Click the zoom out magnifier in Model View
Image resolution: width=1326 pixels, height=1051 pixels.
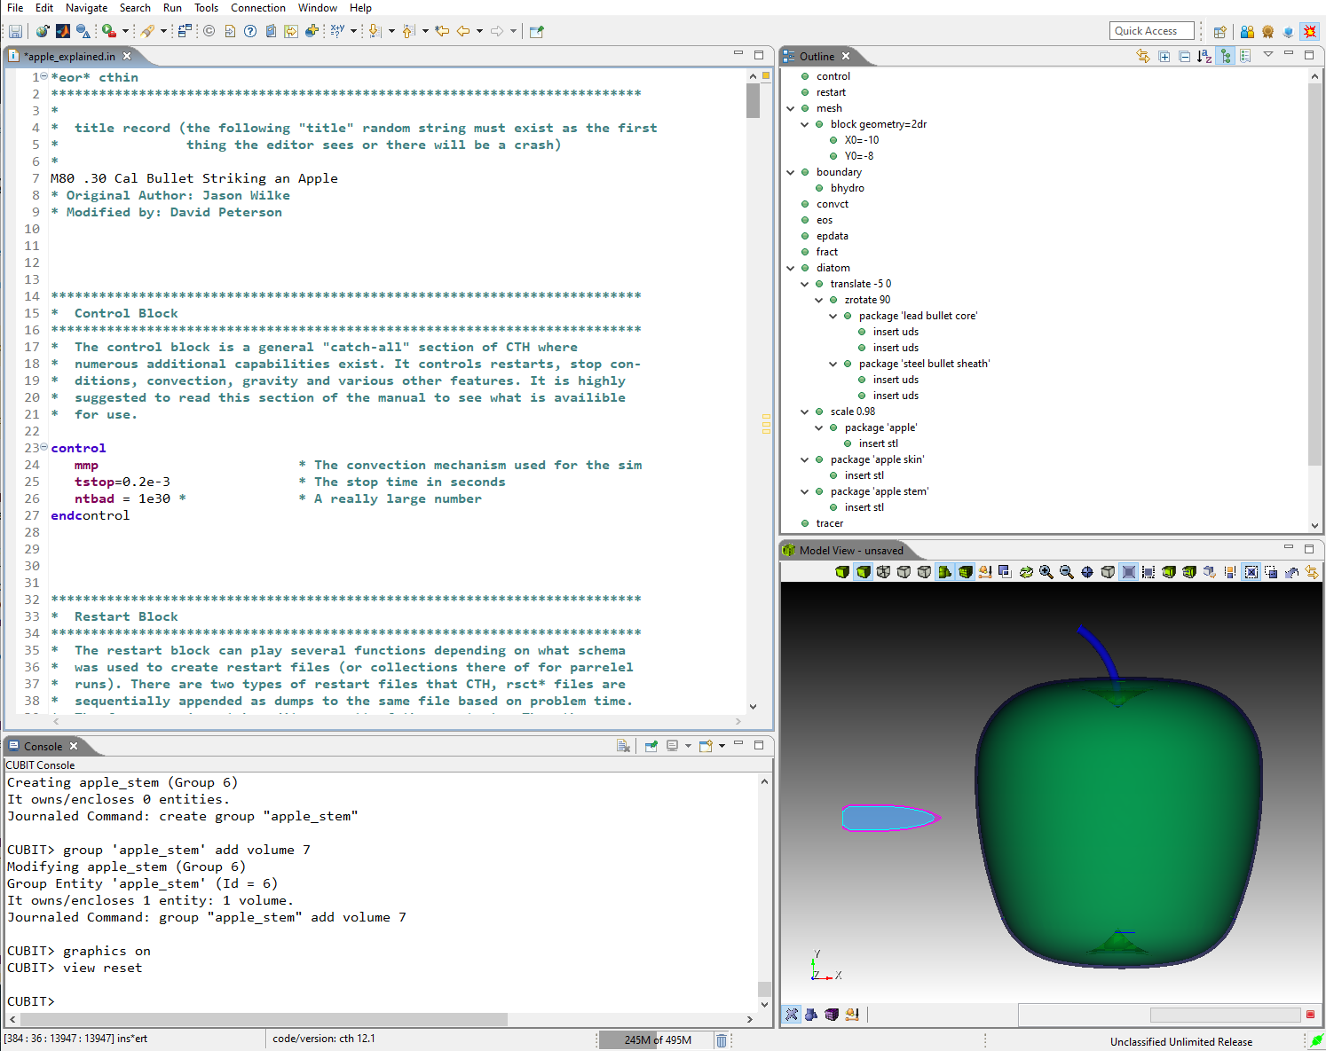(1067, 572)
